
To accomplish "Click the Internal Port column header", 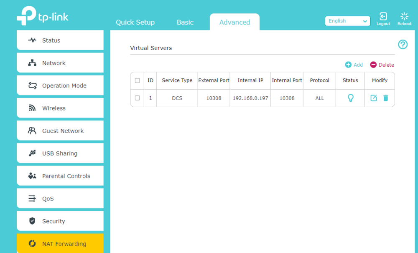I will coord(287,80).
